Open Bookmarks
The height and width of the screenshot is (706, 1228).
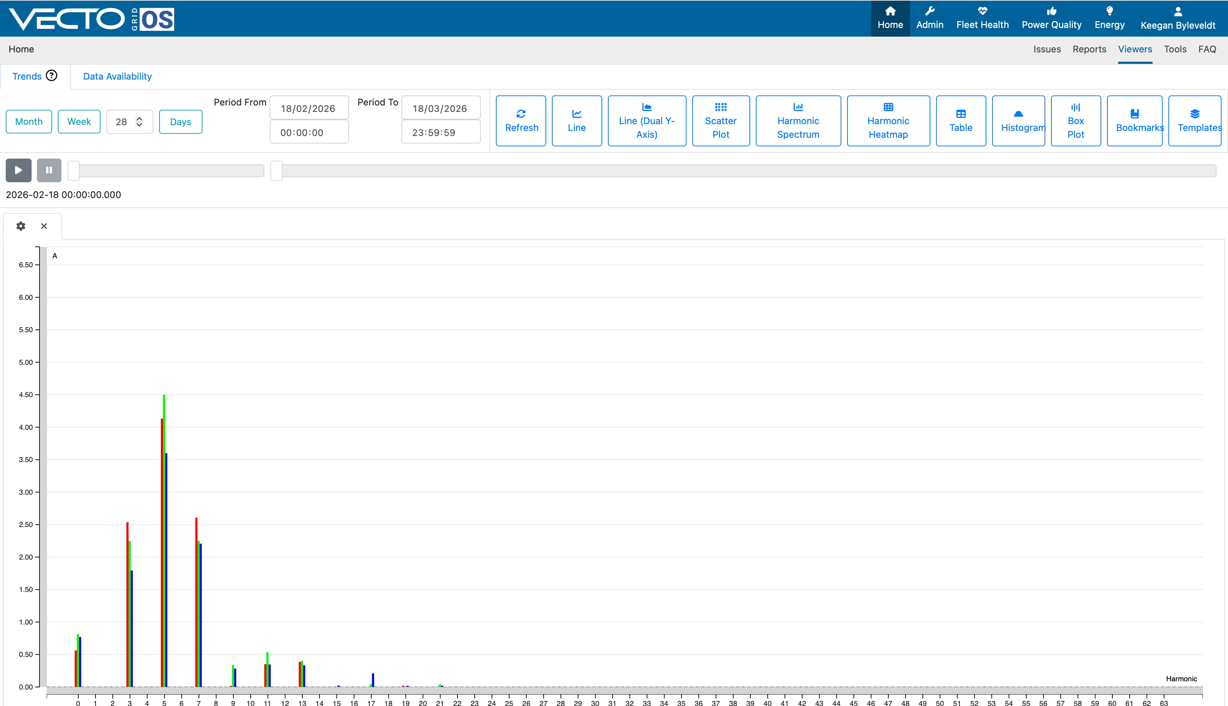[1134, 121]
